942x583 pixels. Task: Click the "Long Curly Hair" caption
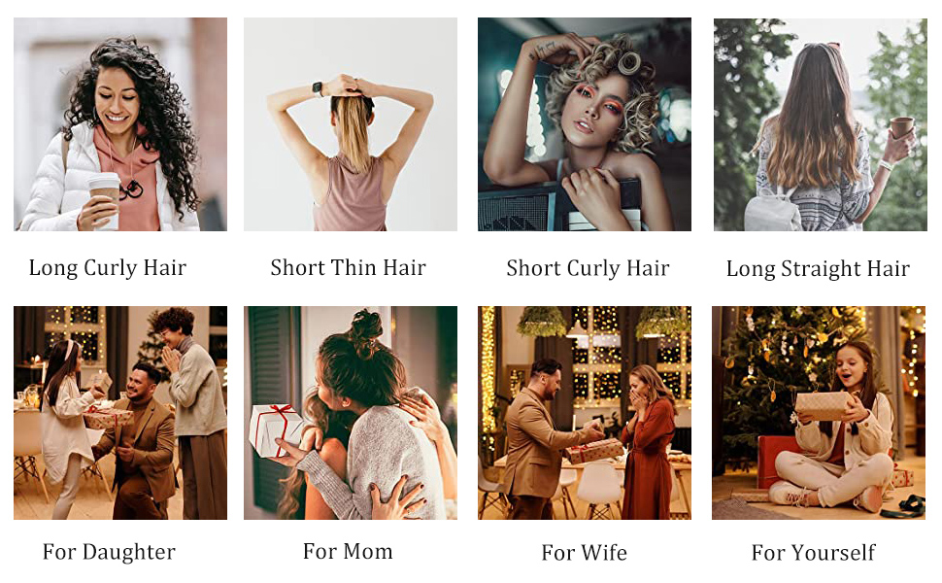click(108, 268)
